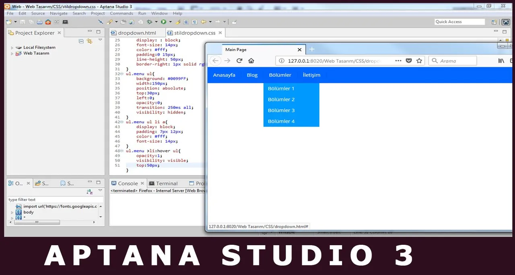The width and height of the screenshot is (515, 275).
Task: Close the Project Explorer view
Action: tap(59, 33)
